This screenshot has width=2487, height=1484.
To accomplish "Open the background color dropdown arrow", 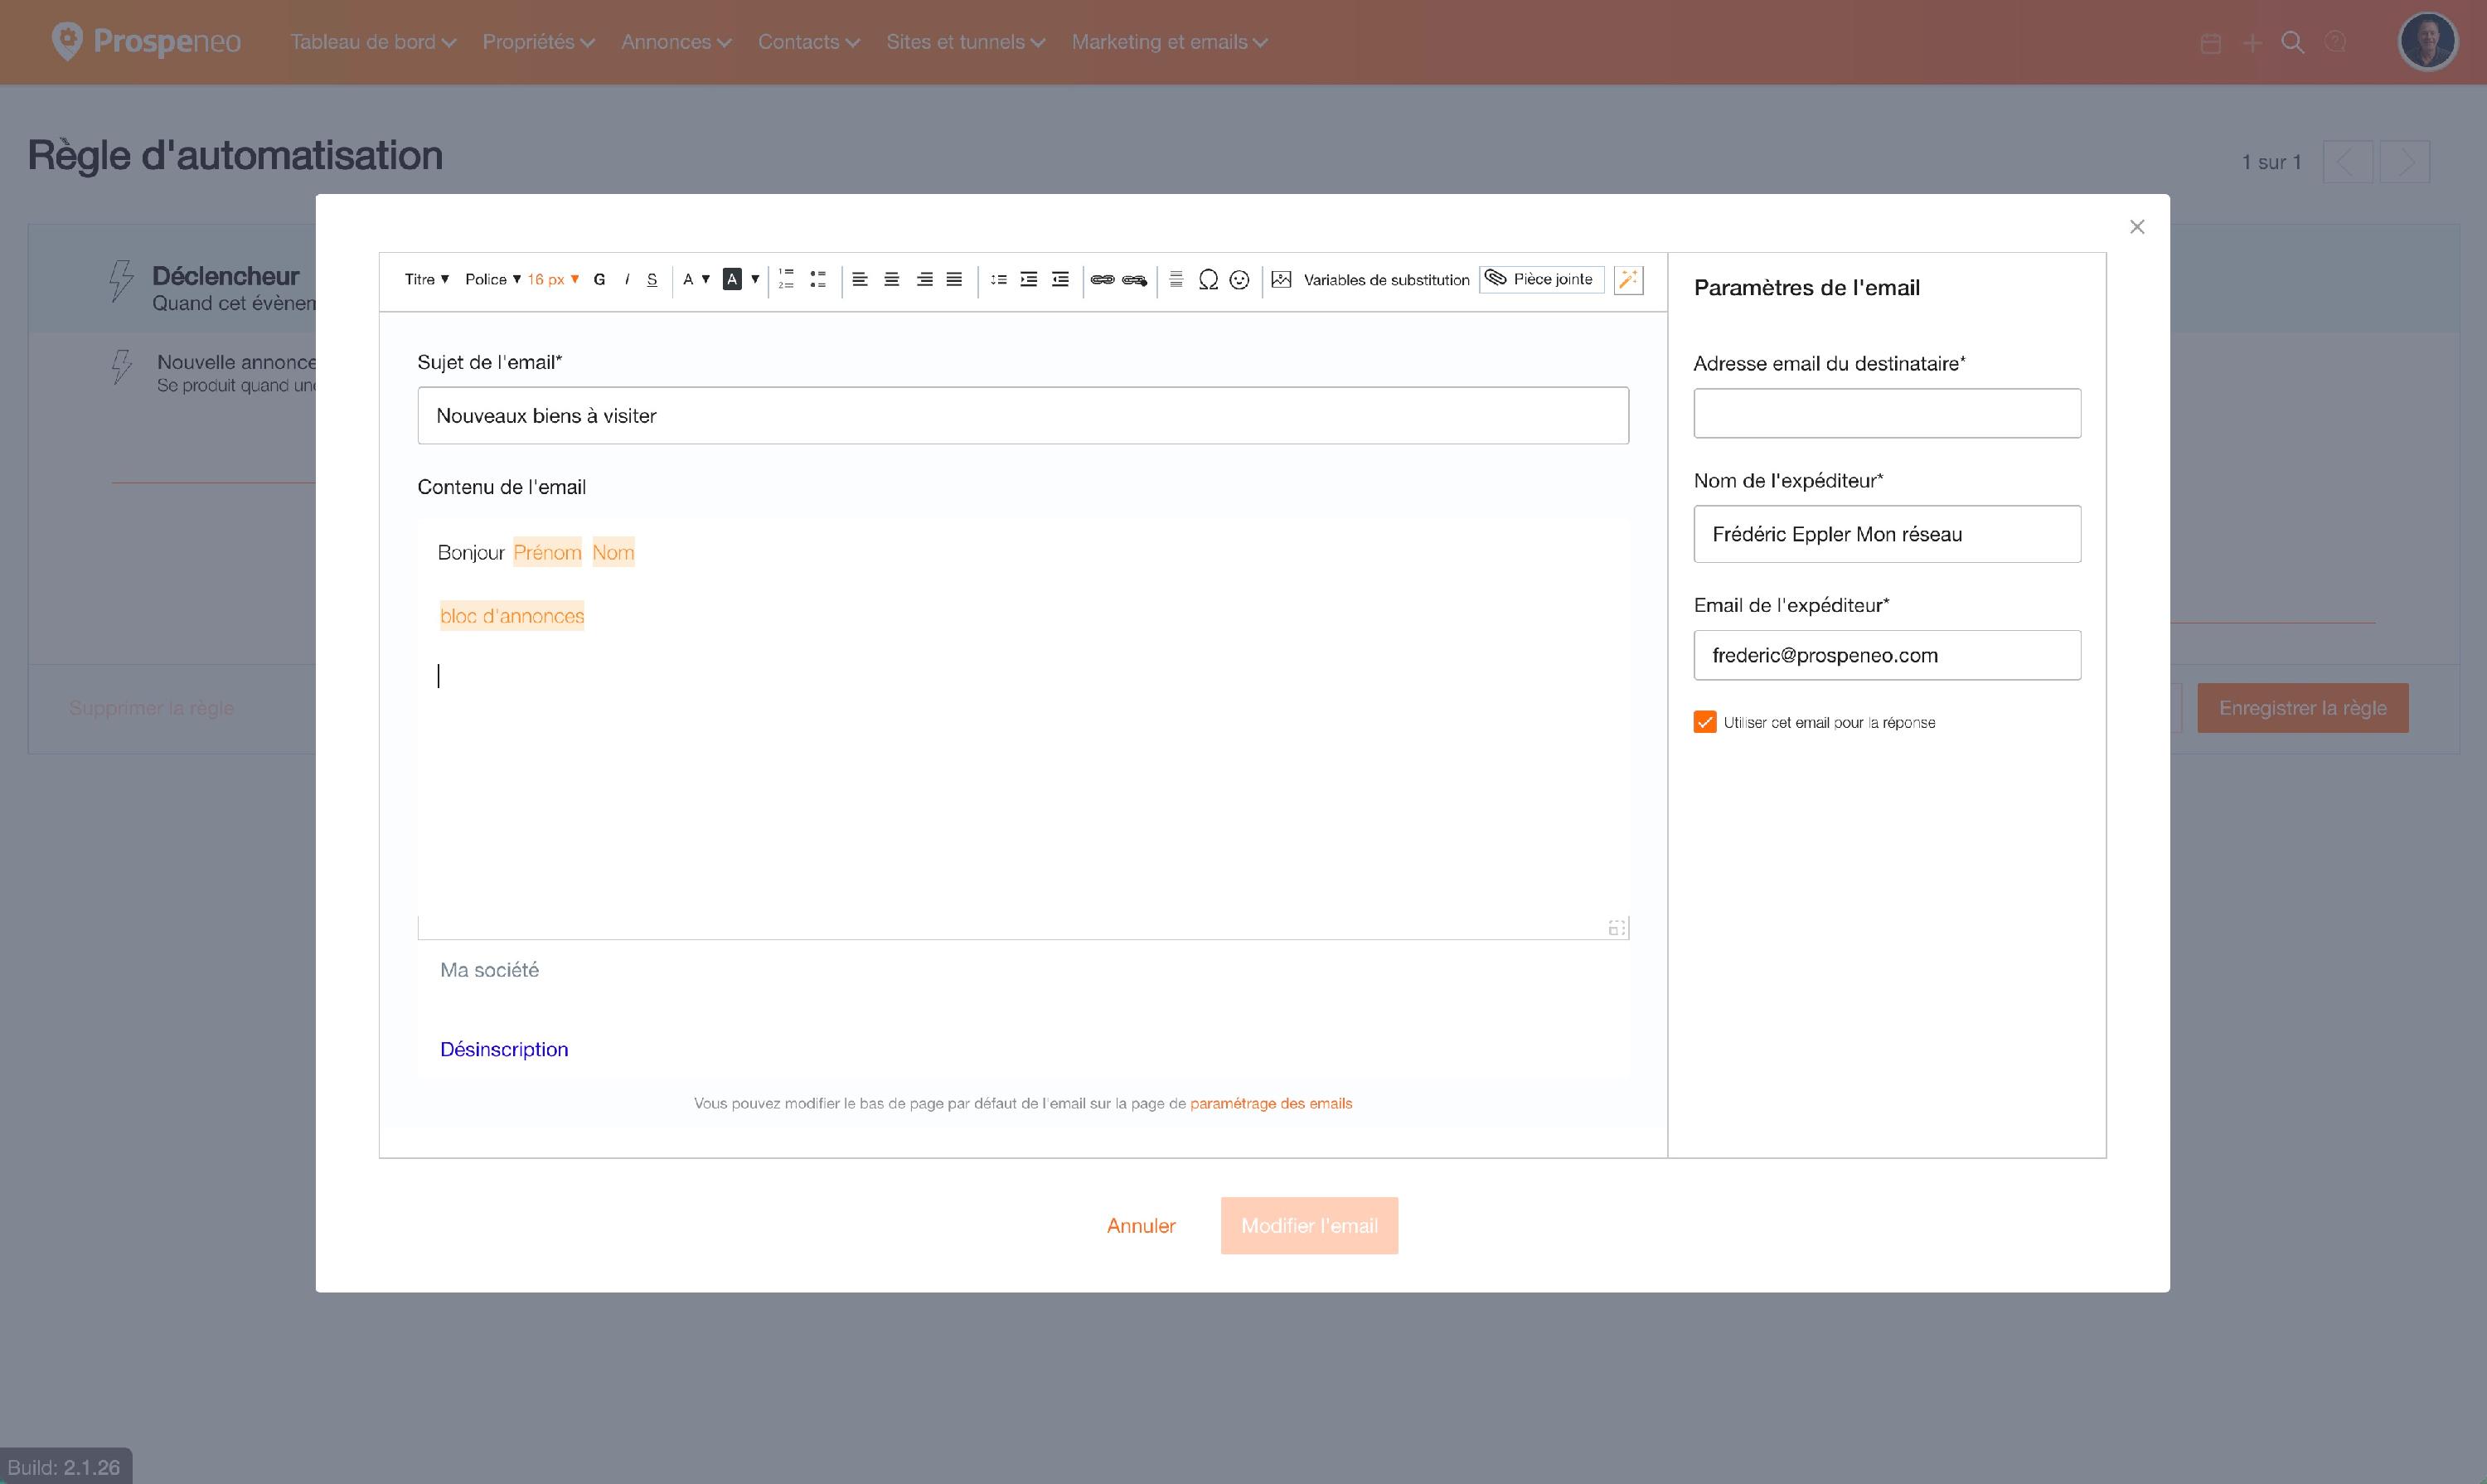I will 755,280.
